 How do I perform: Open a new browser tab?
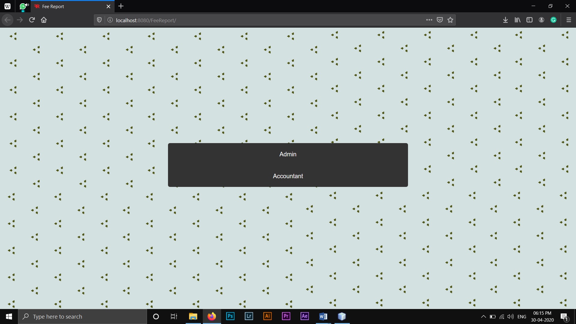121,6
